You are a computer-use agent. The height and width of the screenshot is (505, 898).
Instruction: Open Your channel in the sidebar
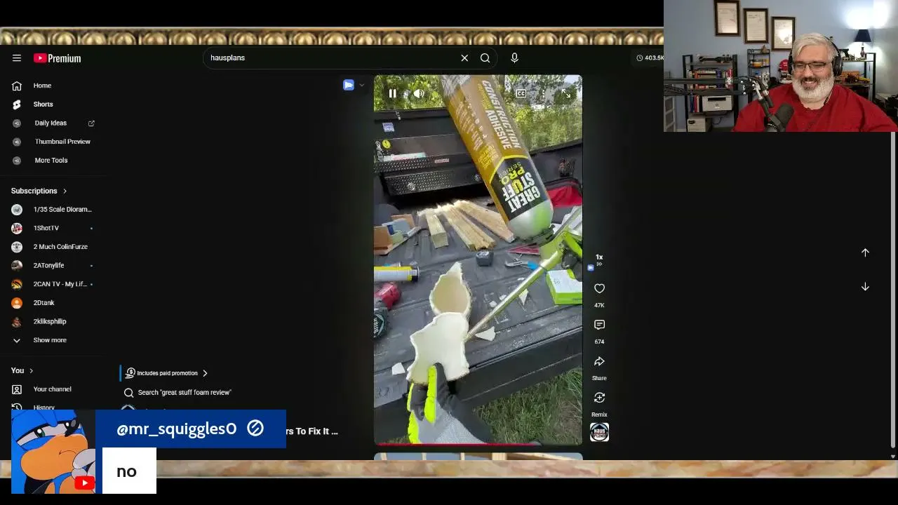(52, 389)
